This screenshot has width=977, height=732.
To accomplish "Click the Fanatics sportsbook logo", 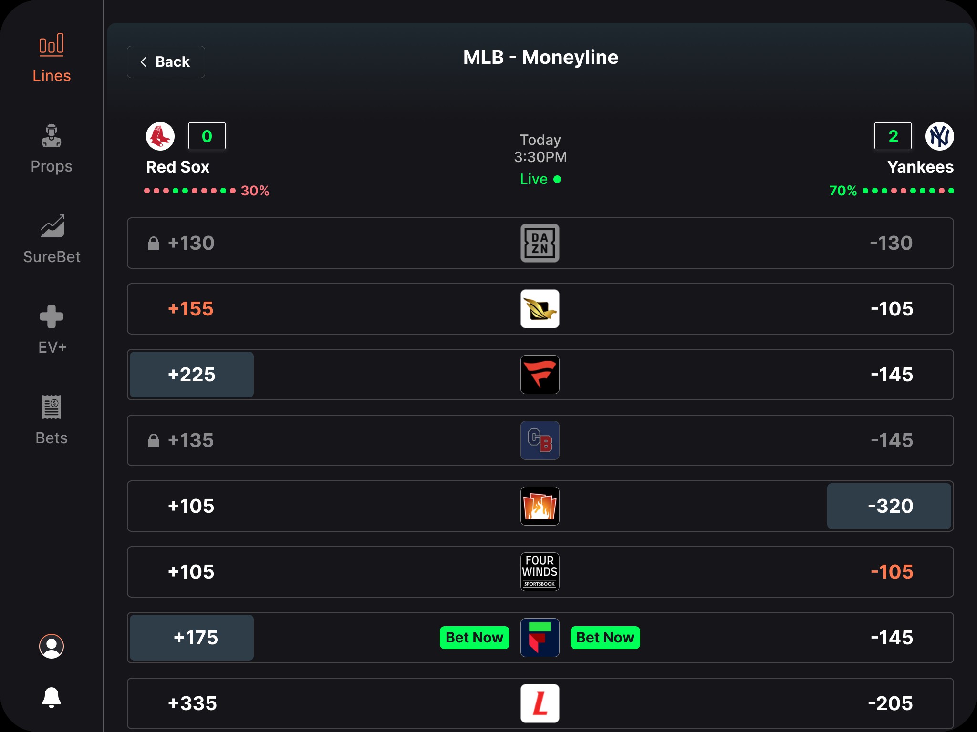I will [540, 375].
